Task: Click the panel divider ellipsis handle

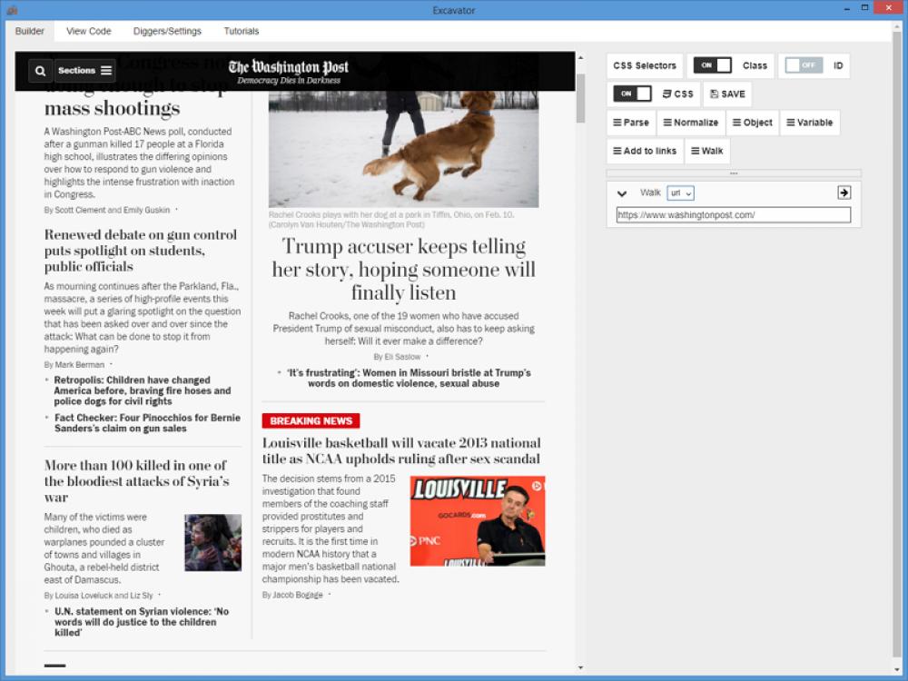Action: pyautogui.click(x=734, y=173)
